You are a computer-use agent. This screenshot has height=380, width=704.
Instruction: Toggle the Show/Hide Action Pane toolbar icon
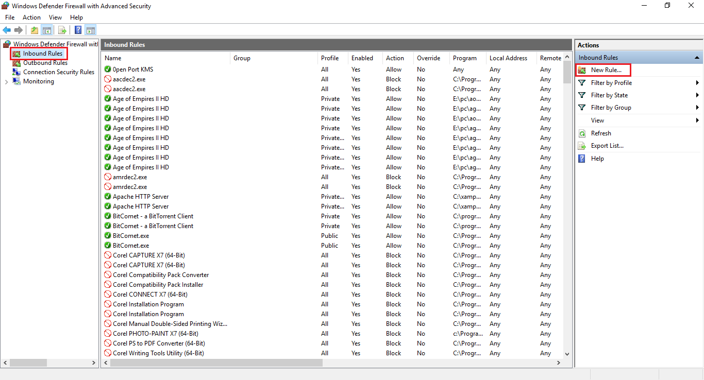[91, 30]
